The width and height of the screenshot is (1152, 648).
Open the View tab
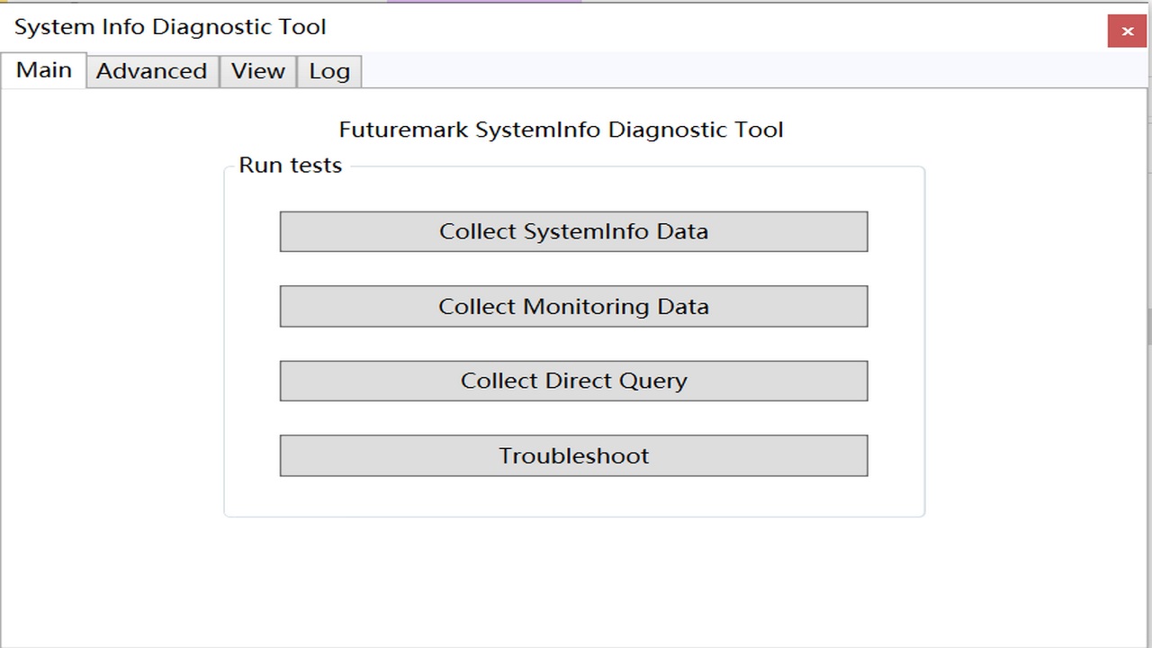pyautogui.click(x=257, y=70)
